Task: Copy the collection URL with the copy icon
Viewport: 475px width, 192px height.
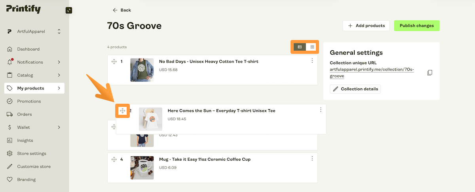Action: coord(430,73)
